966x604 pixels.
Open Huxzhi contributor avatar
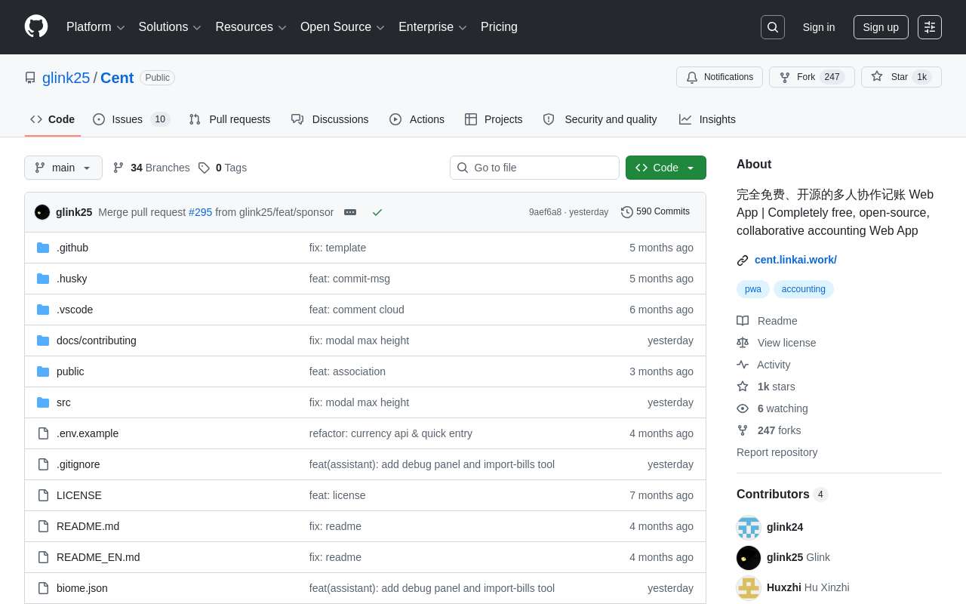[749, 588]
